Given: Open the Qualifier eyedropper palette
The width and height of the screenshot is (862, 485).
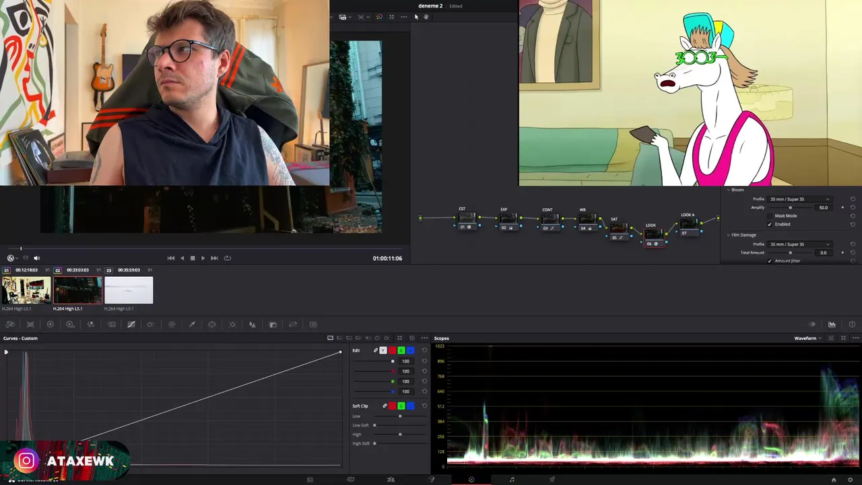Looking at the screenshot, I should click(192, 325).
